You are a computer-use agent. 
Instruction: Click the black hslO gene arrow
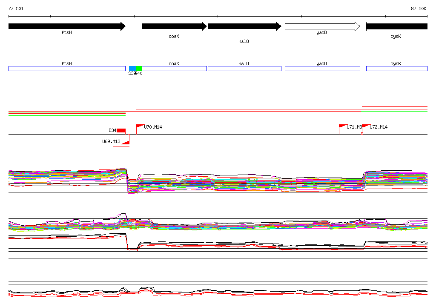(244, 26)
